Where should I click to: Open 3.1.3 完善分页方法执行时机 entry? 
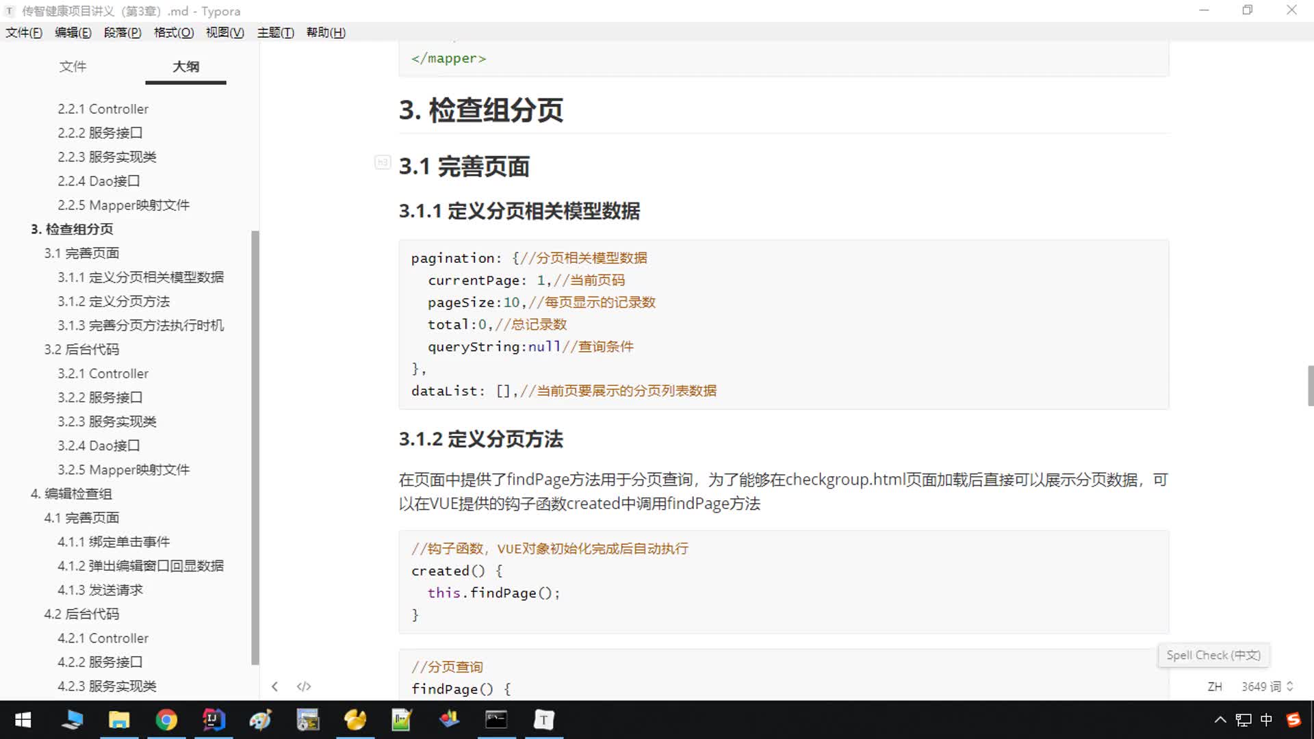tap(140, 325)
